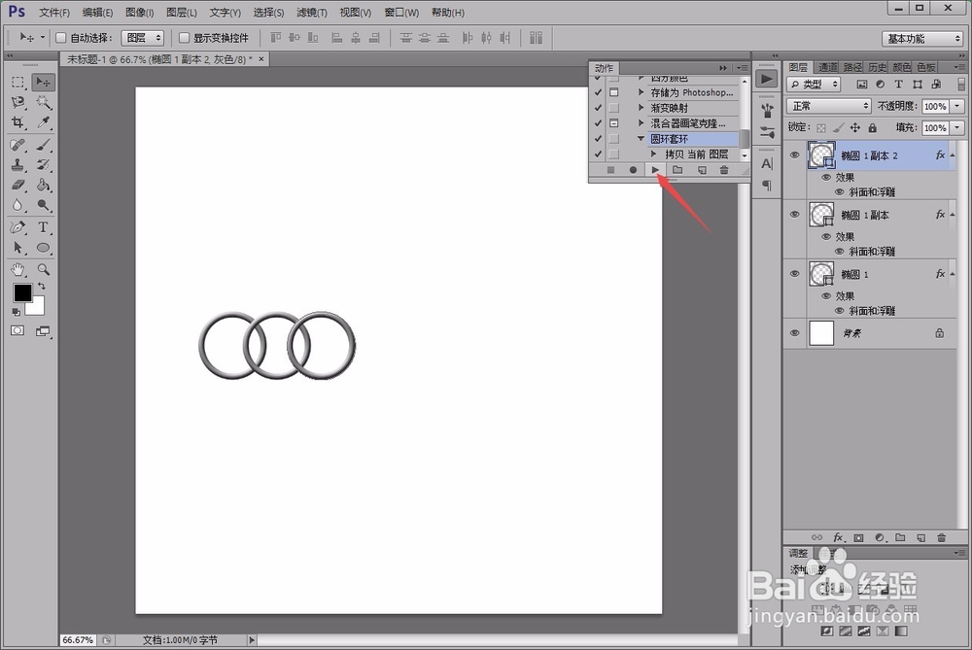This screenshot has height=650, width=972.
Task: Hide the 背景 layer
Action: [x=795, y=332]
